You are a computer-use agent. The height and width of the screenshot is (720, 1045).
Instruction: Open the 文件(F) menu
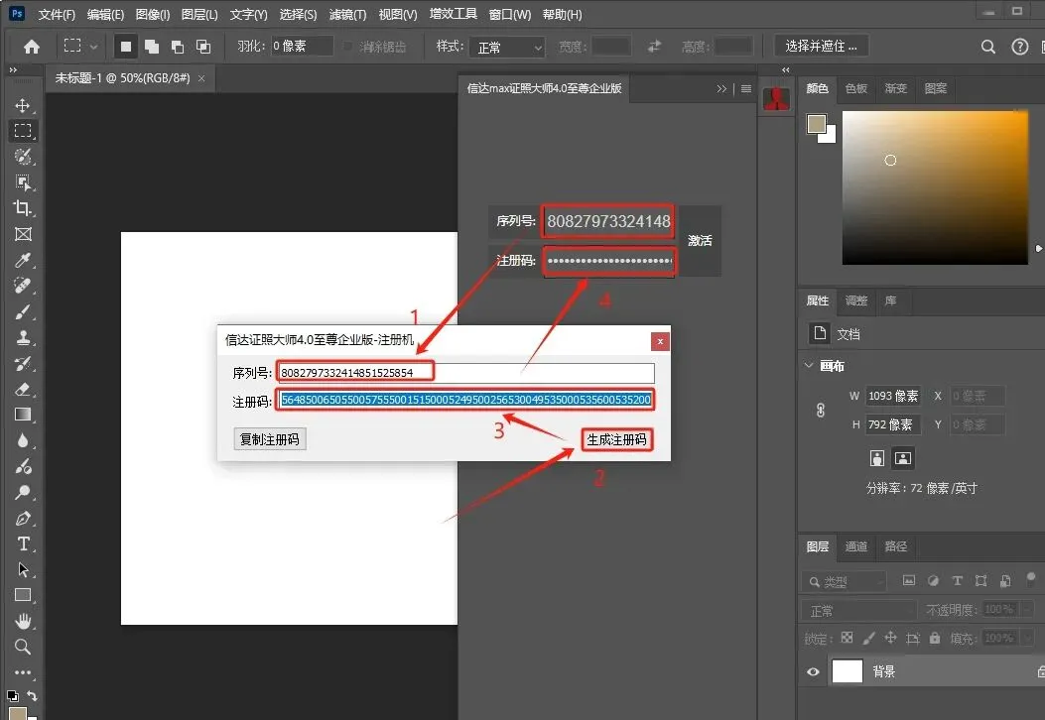[57, 14]
